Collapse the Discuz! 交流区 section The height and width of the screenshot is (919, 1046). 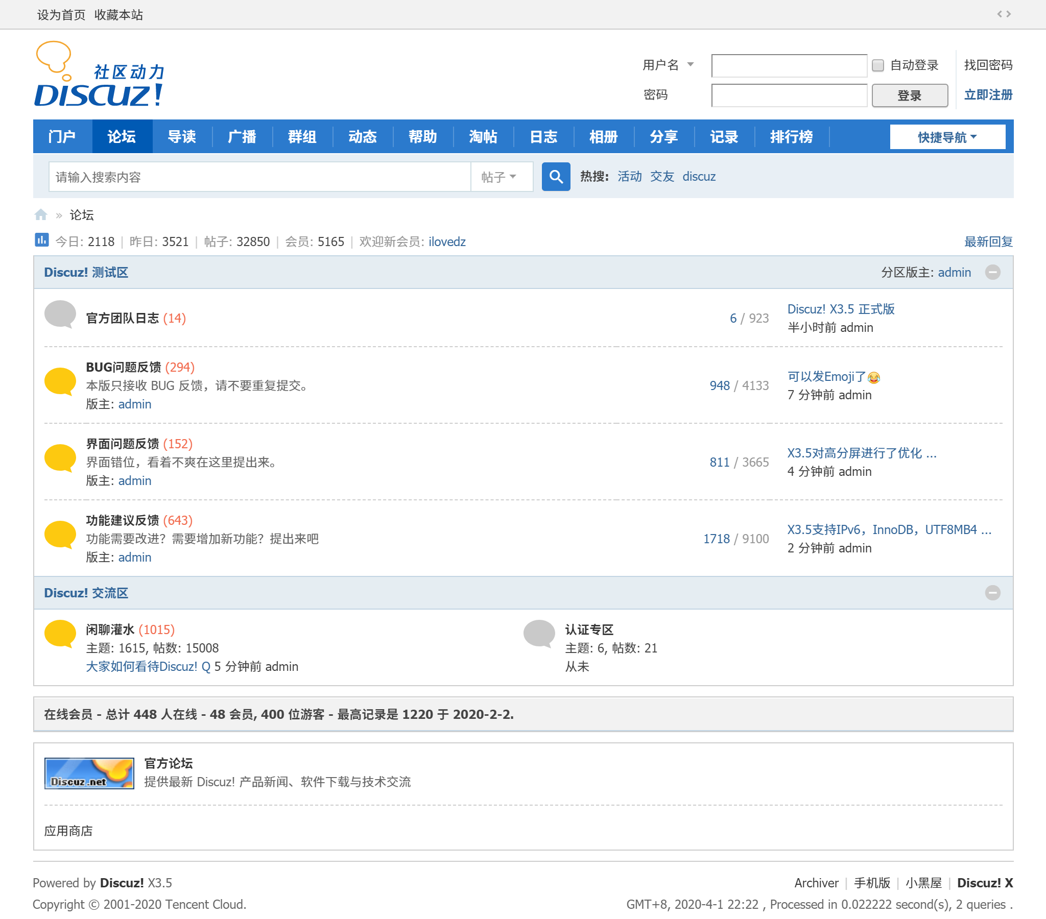click(x=992, y=593)
